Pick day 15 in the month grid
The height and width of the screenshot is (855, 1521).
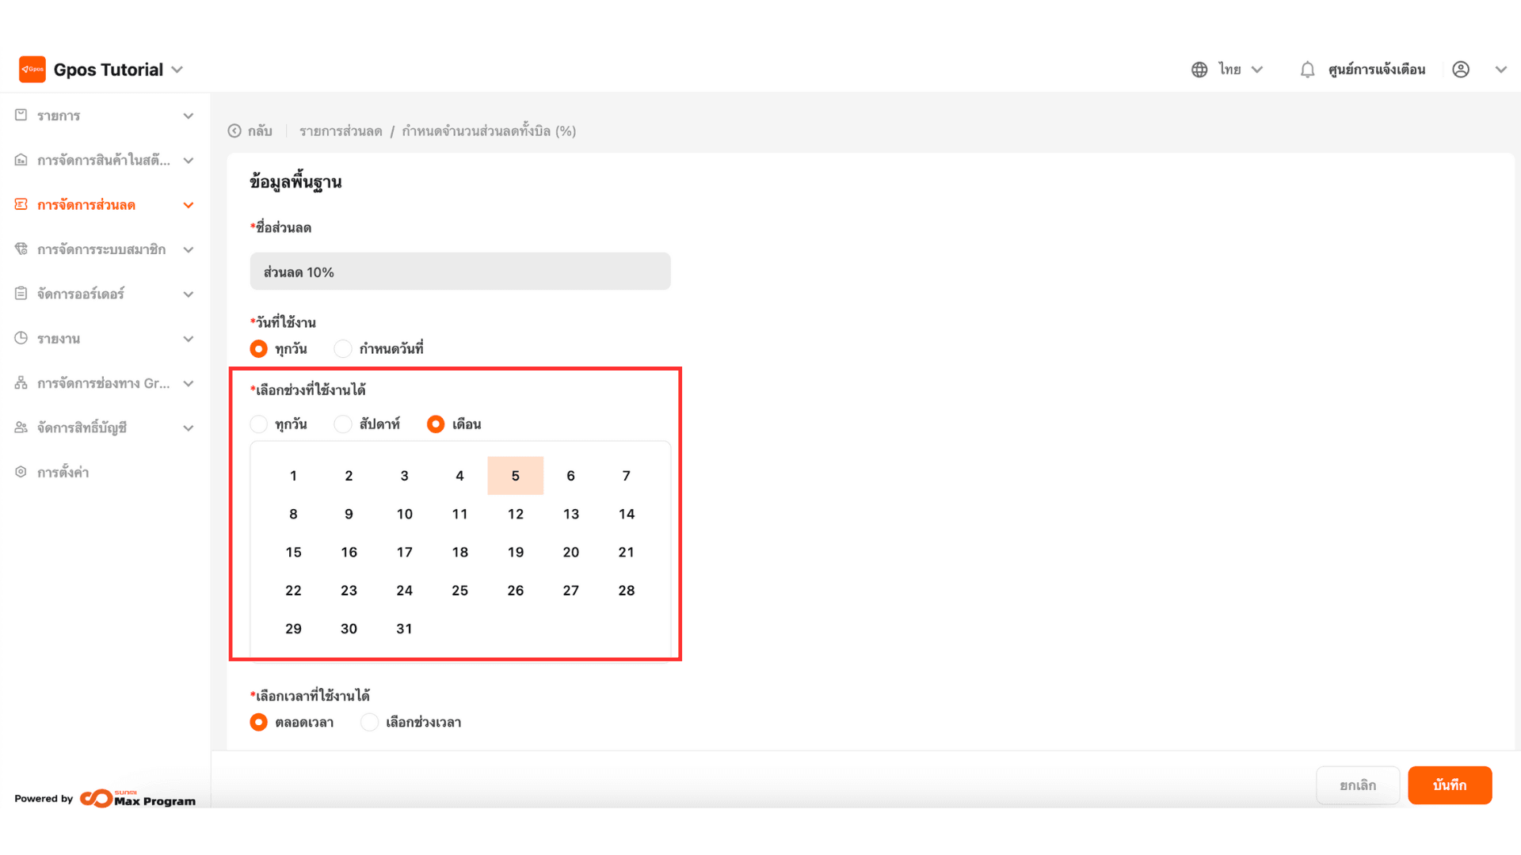(x=293, y=553)
